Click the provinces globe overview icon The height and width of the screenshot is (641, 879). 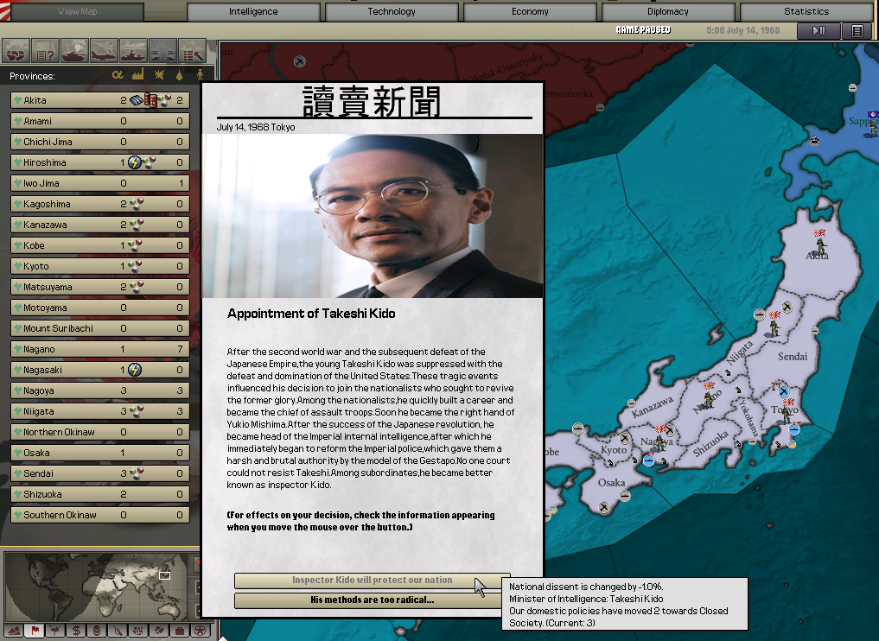click(x=16, y=50)
